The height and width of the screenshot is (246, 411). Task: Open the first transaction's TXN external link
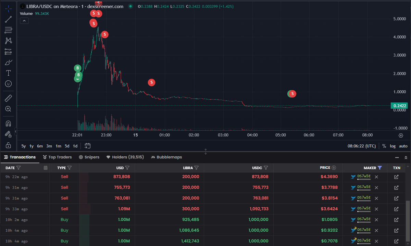coord(396,177)
